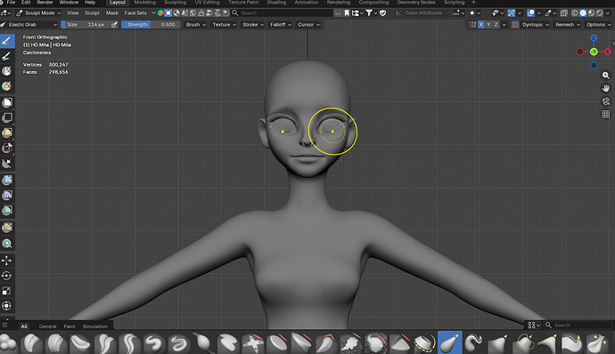
Task: Adjust the brush Size slider
Action: click(85, 25)
